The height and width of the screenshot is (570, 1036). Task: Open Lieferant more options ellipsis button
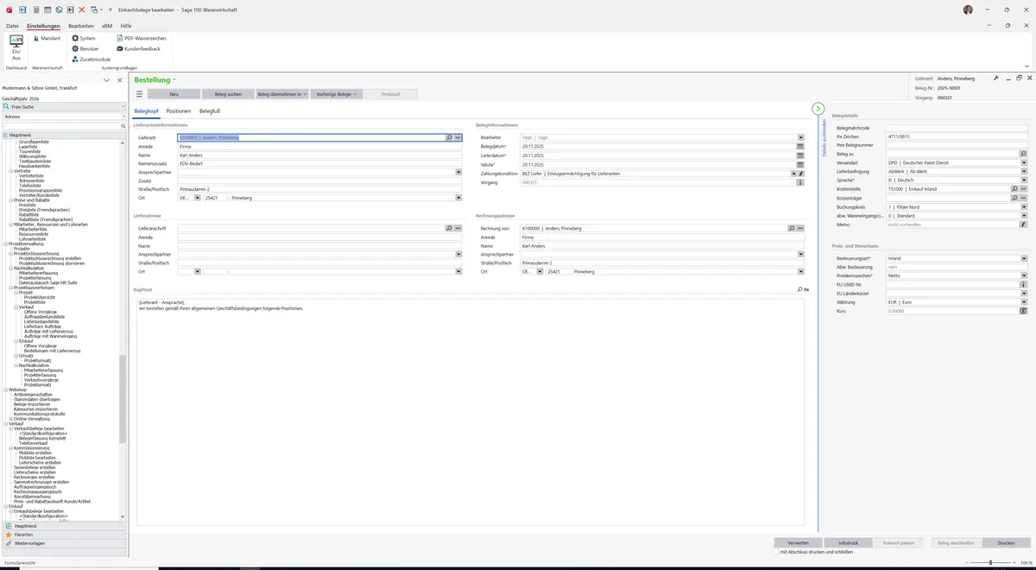point(458,137)
